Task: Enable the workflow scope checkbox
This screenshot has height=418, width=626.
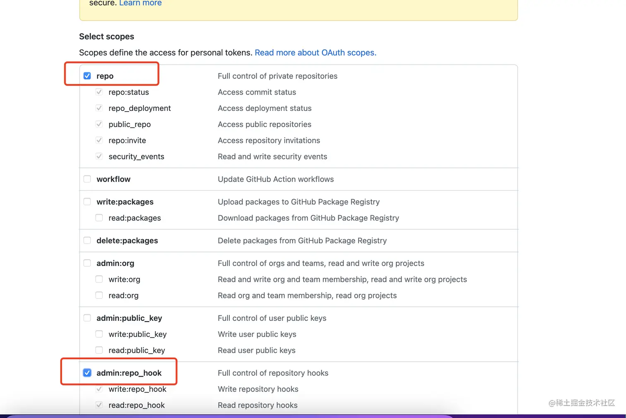Action: (x=87, y=179)
